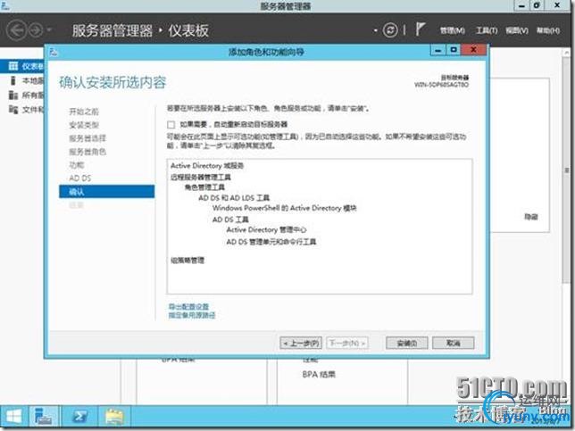Viewport: 575px width, 431px height.
Task: Go to 安装类型 wizard step
Action: point(84,125)
